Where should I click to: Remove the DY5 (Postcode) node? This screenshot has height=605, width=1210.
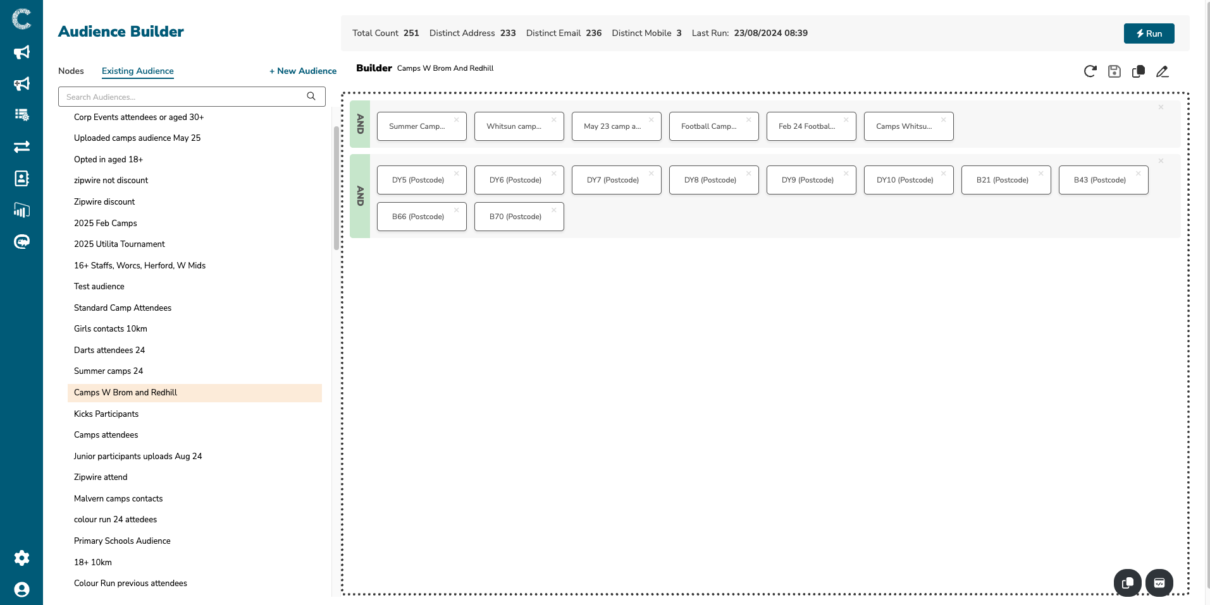(456, 173)
